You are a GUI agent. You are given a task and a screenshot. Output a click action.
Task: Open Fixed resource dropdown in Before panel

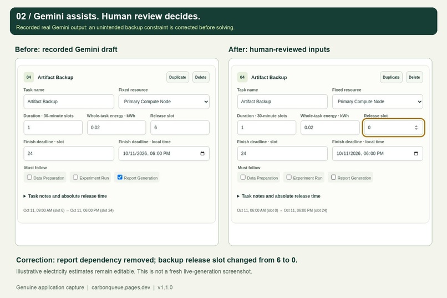[164, 102]
